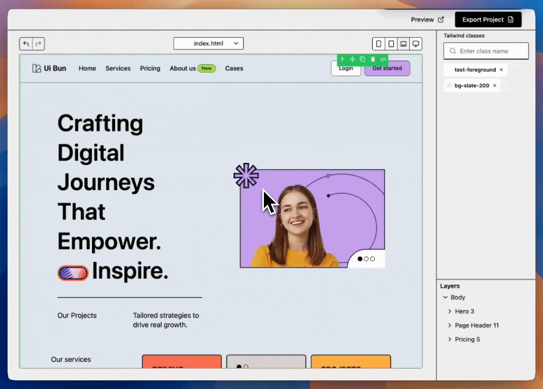Expand the Page Header 11 layer

pos(449,325)
